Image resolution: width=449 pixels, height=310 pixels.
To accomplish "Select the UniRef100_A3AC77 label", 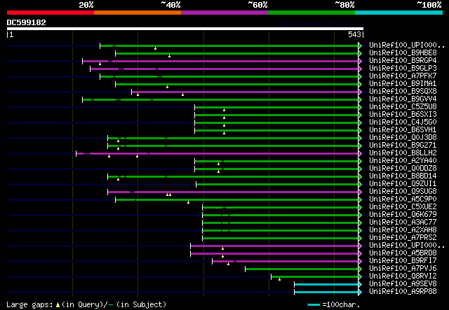I will coord(403,223).
